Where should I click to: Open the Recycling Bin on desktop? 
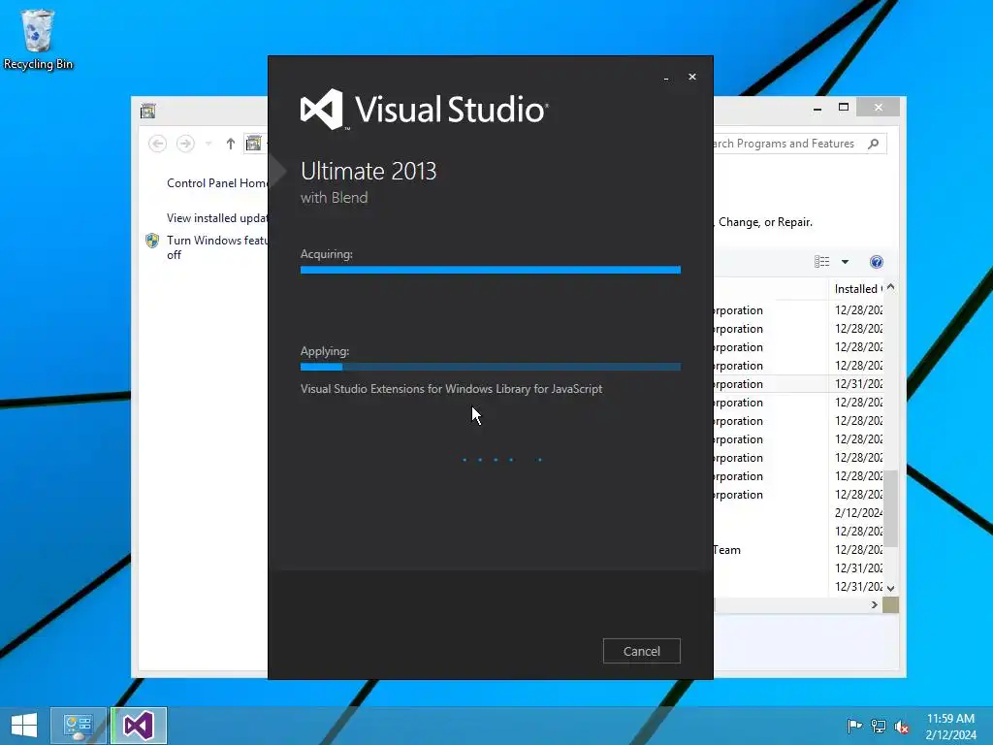tap(38, 39)
